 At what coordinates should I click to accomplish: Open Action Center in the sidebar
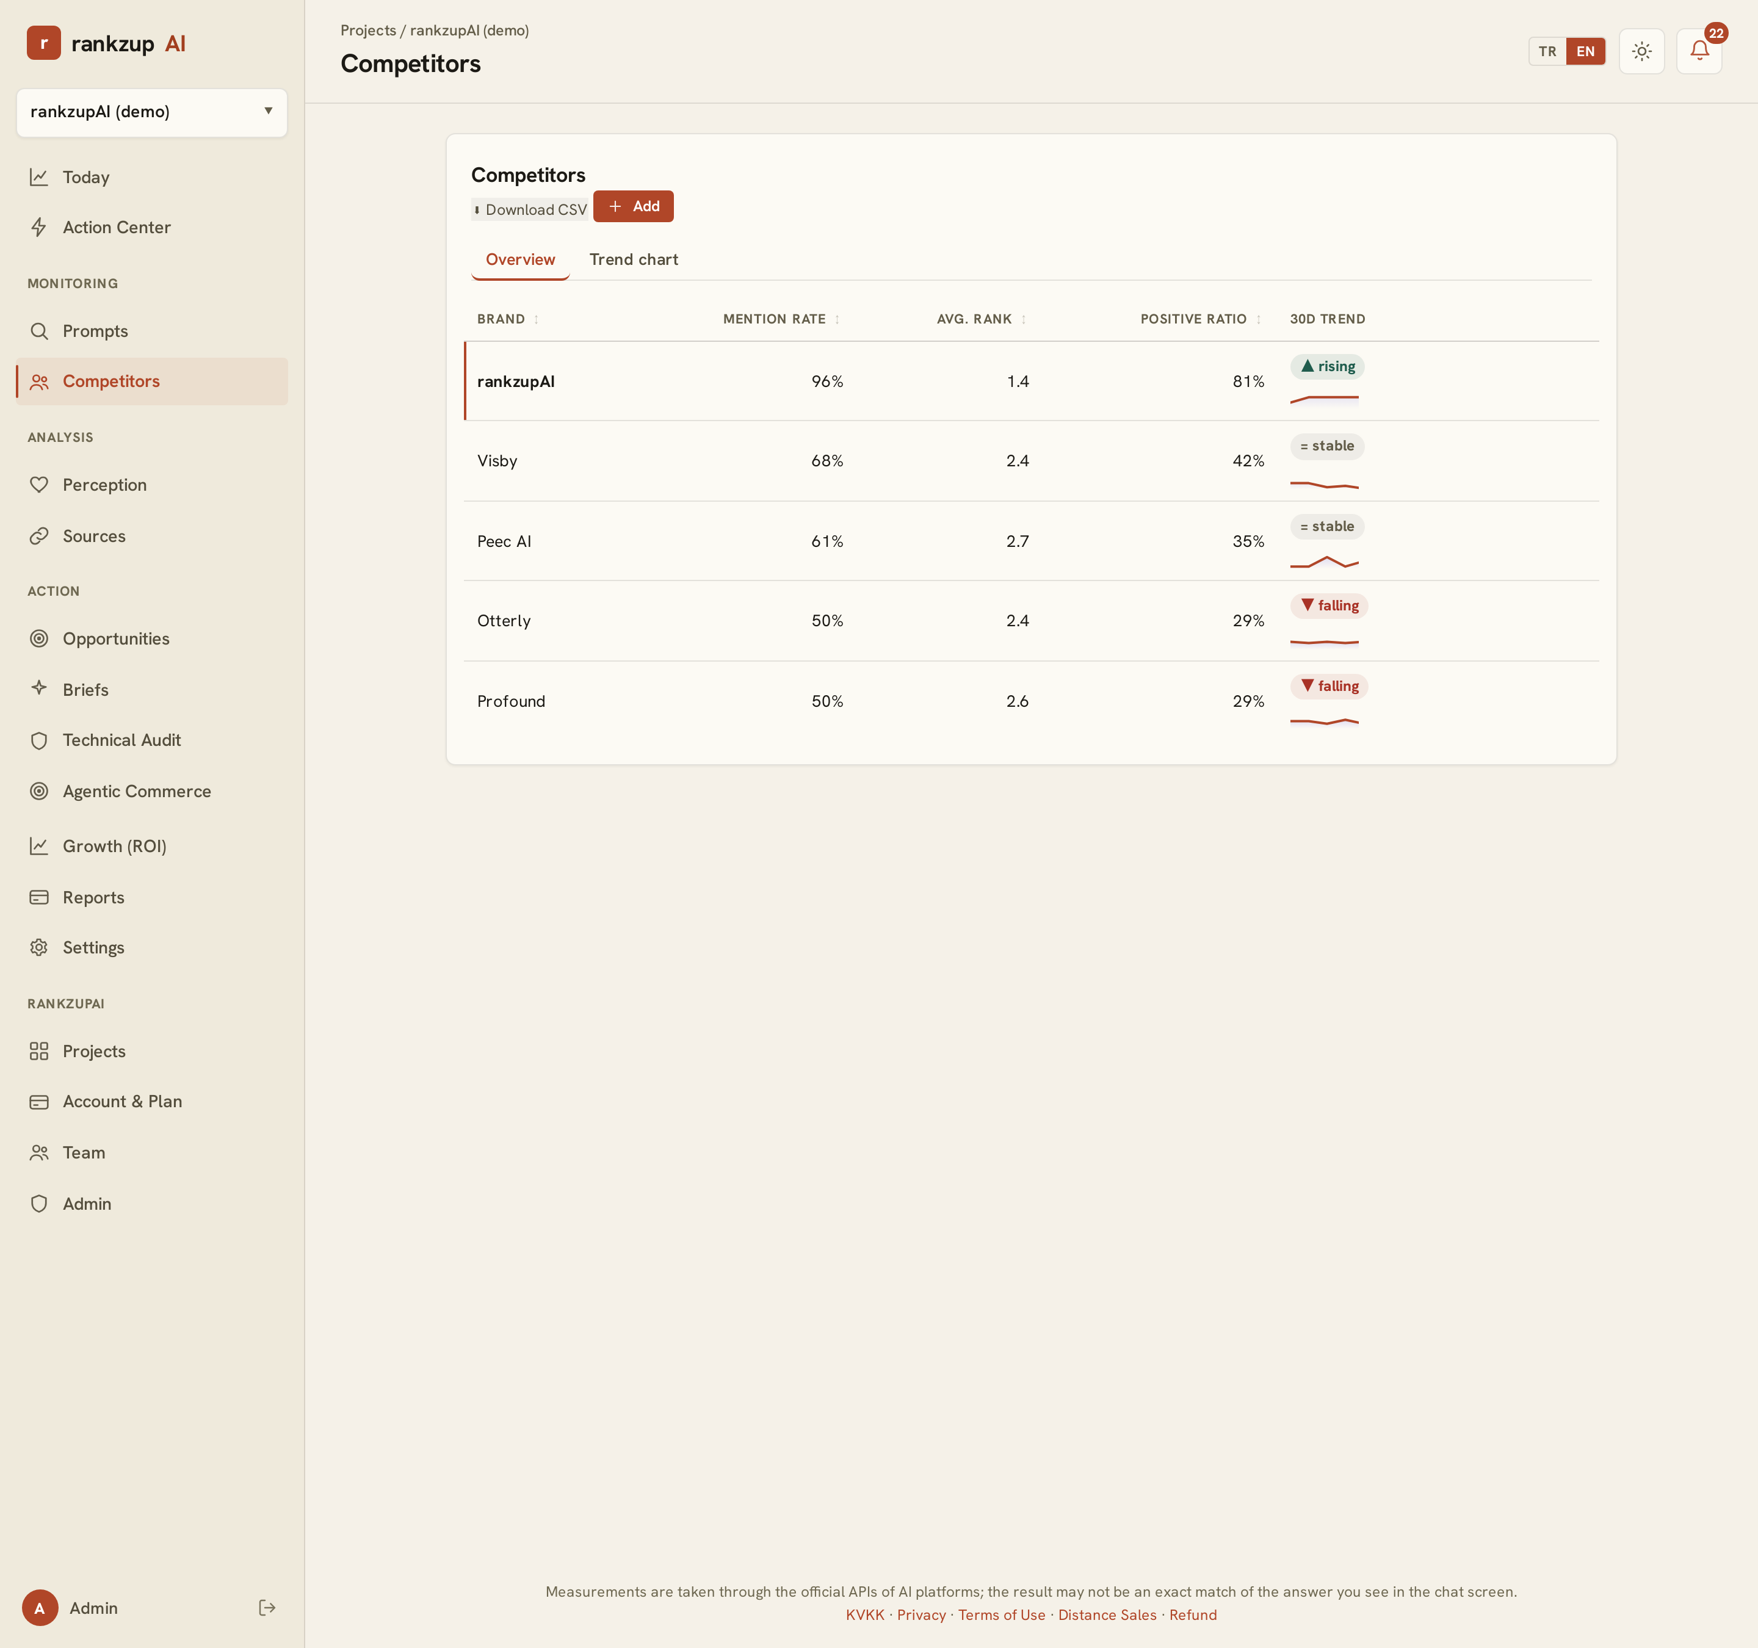point(152,227)
